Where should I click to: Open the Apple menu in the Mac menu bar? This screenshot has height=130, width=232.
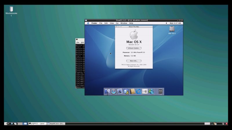[x=88, y=23]
